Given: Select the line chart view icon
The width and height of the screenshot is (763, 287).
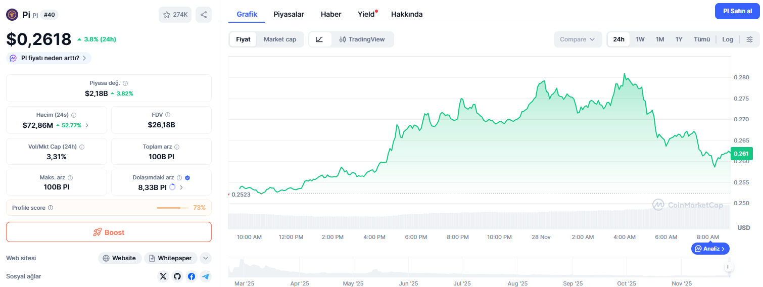Looking at the screenshot, I should (x=320, y=39).
